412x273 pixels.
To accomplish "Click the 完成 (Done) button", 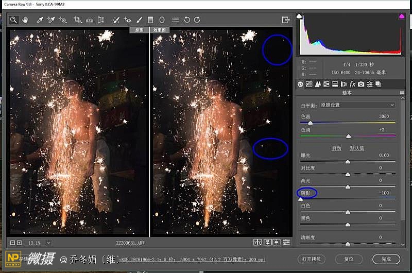I will point(386,259).
